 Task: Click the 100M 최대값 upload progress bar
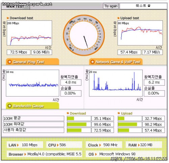tap(130, 124)
